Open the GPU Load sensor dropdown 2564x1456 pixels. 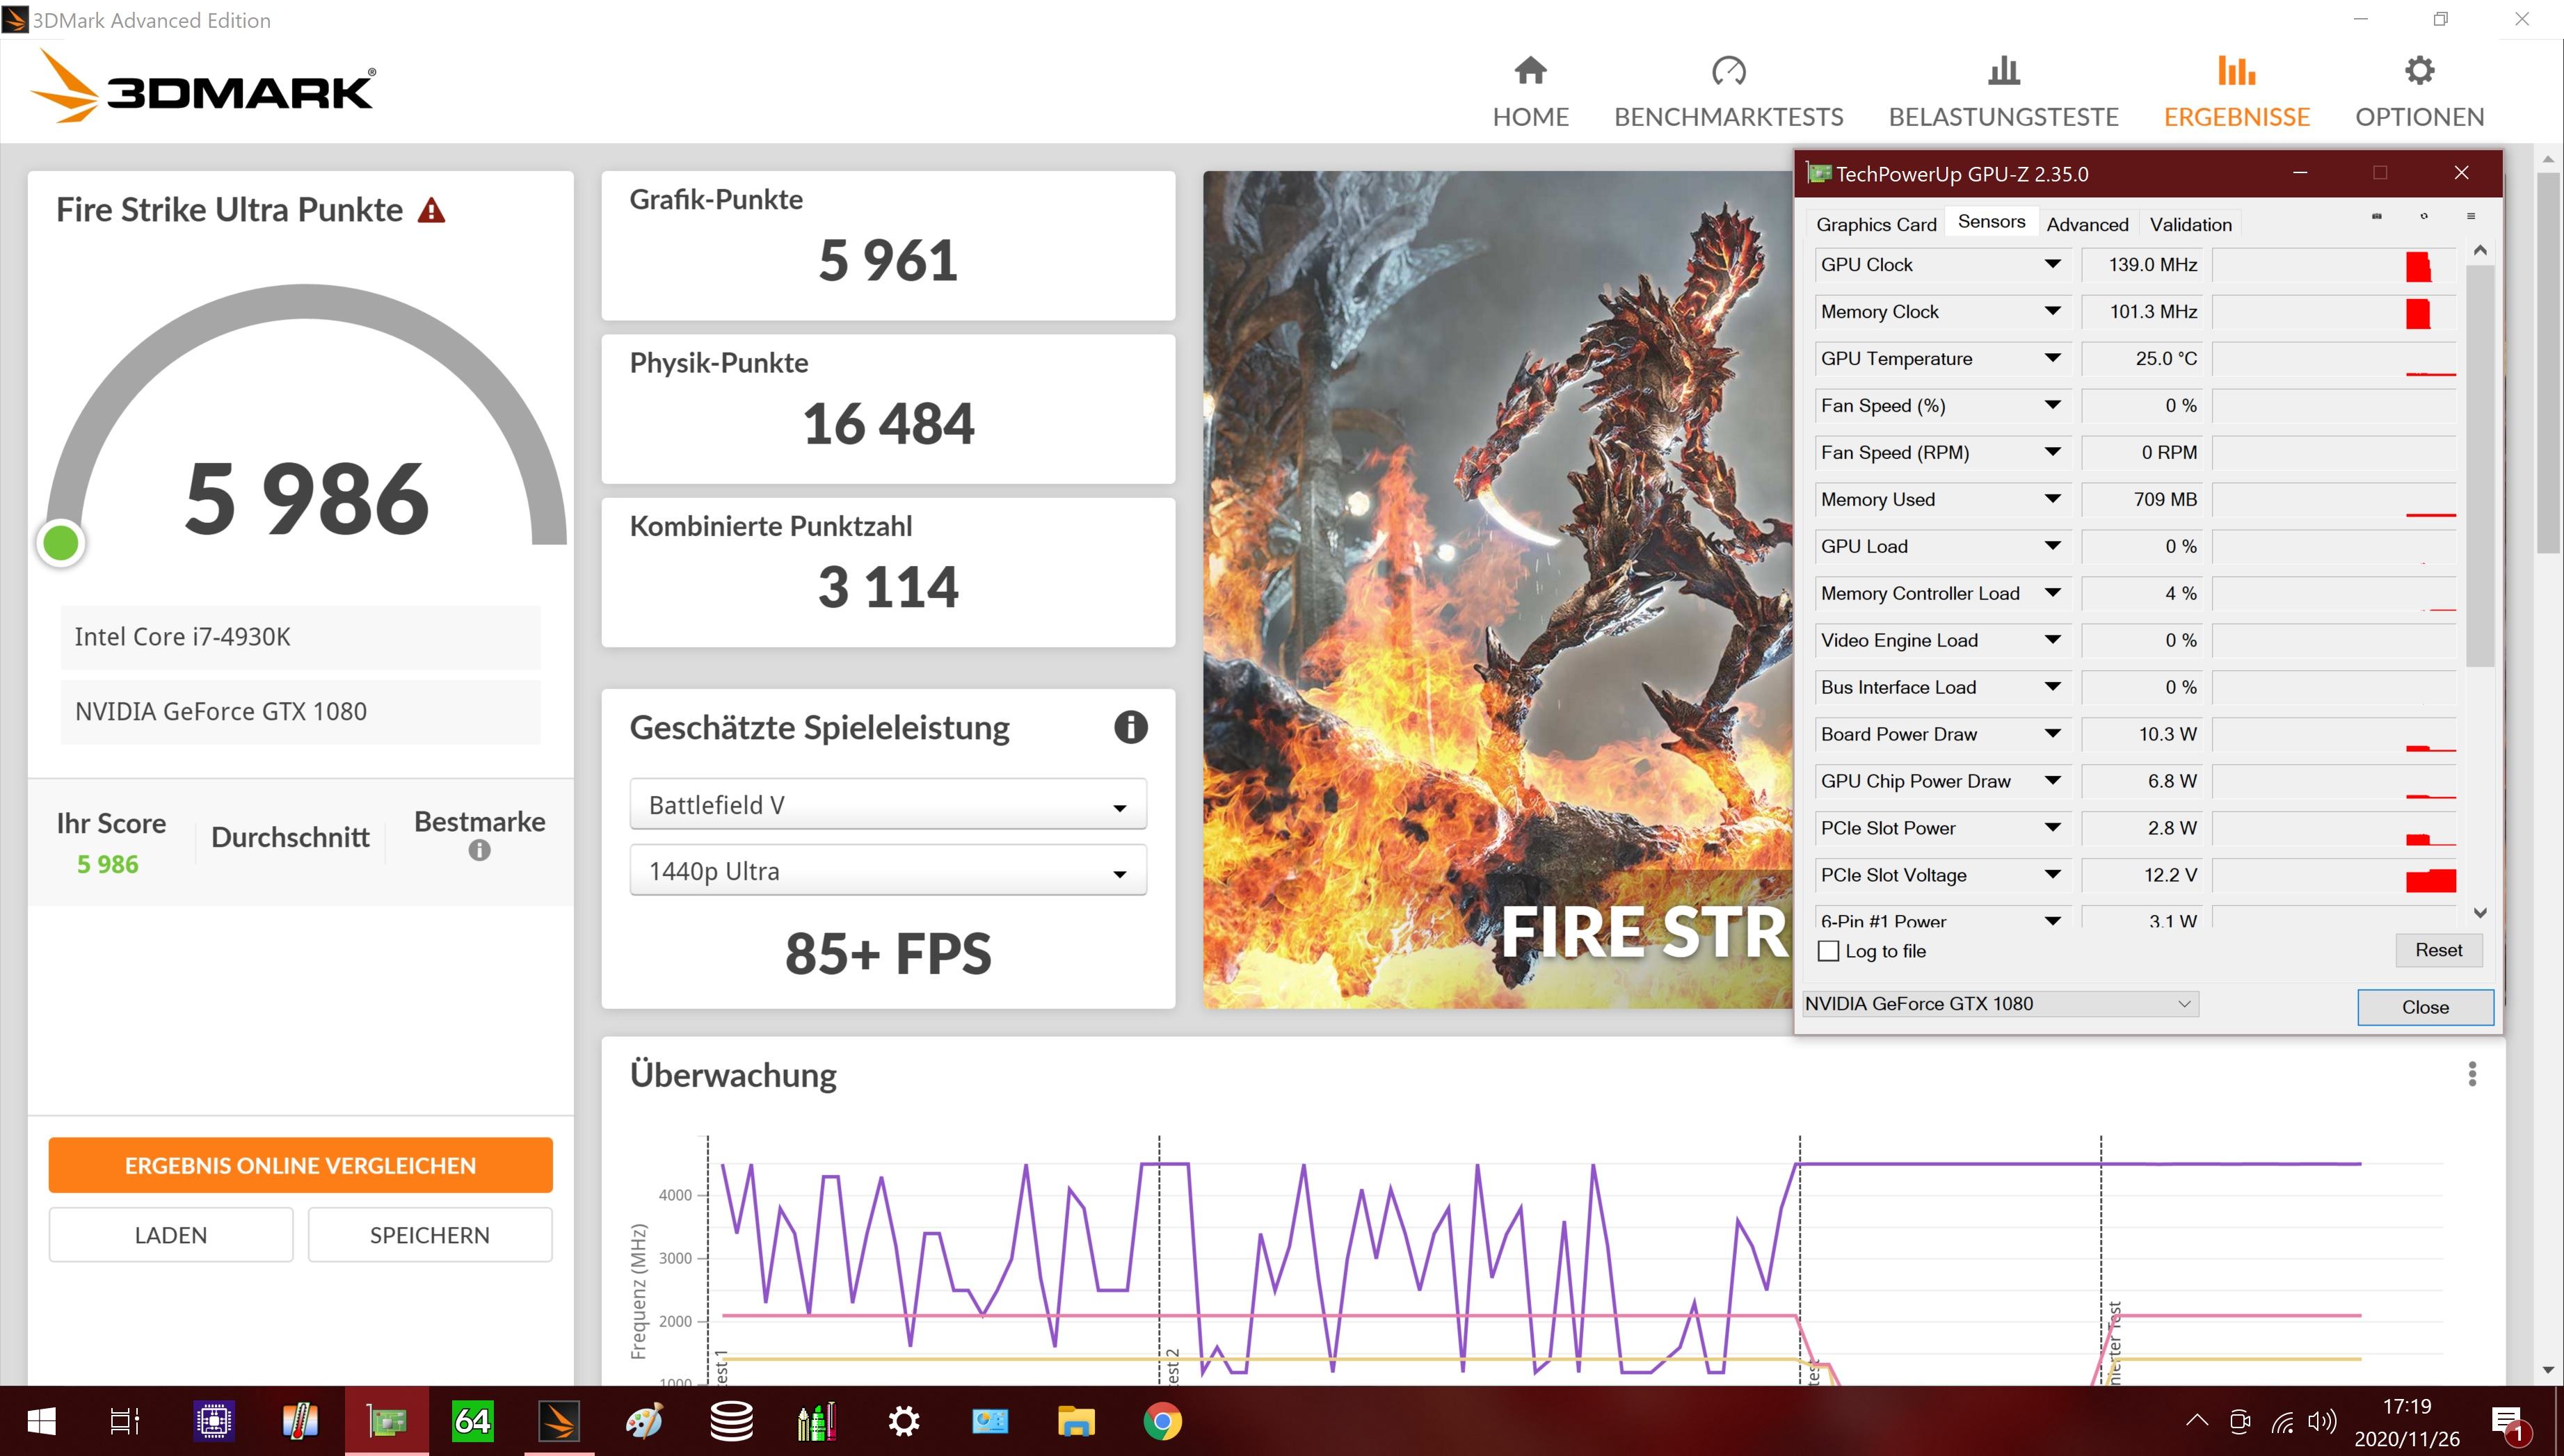pos(2052,546)
